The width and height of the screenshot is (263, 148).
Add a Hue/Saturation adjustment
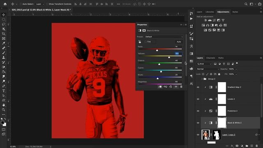pyautogui.click(x=203, y=25)
